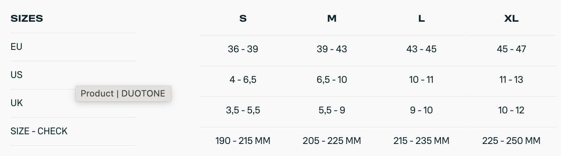The image size is (561, 156).
Task: Select the 215 - 235 MM cell
Action: tap(422, 141)
